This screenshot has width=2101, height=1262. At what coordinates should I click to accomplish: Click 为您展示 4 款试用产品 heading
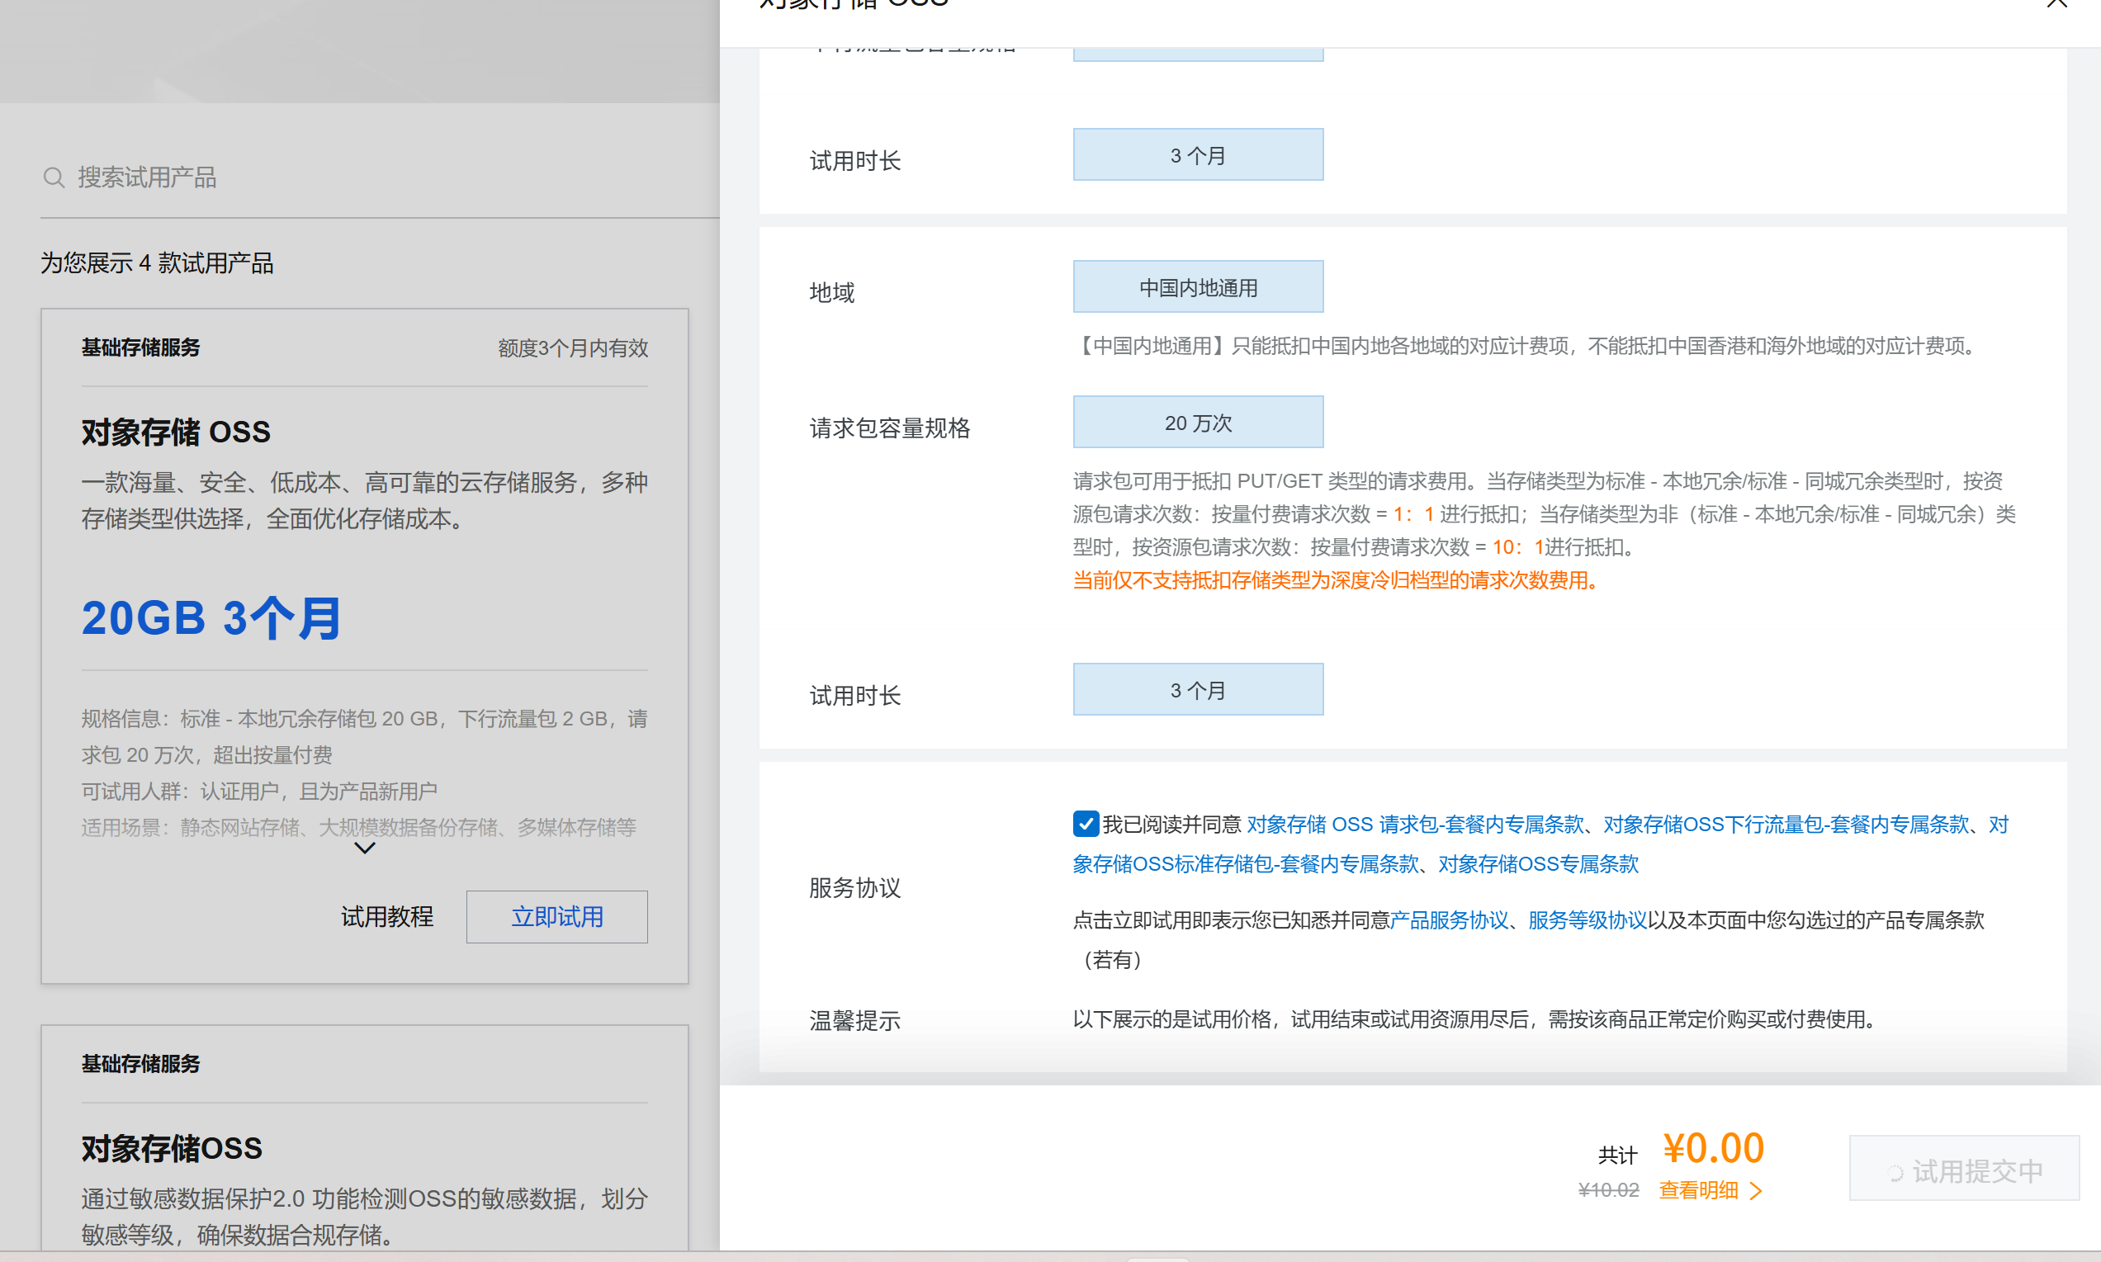157,262
